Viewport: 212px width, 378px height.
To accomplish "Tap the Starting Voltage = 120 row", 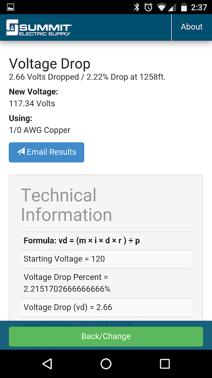I will point(106,259).
